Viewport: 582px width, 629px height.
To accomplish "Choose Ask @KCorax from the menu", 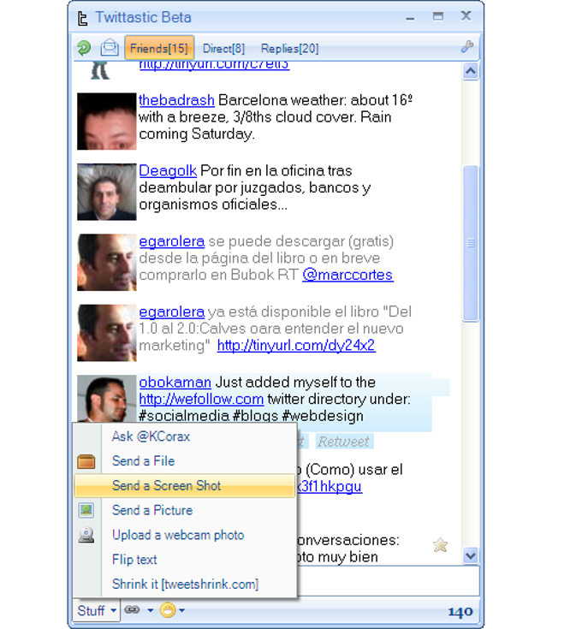I will 185,436.
